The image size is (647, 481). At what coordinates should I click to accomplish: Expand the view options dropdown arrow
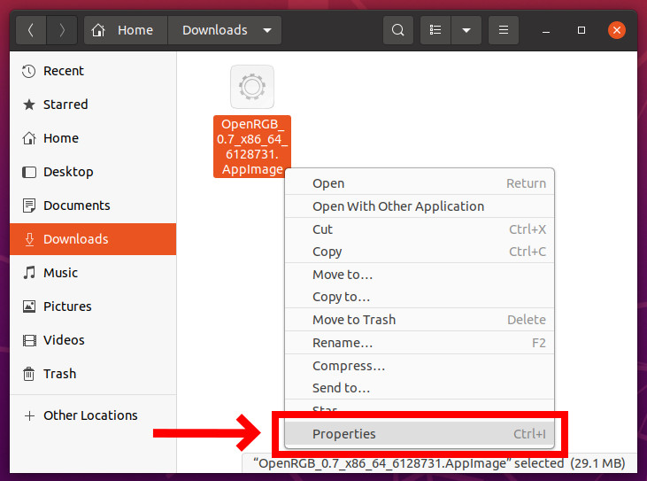tap(466, 30)
